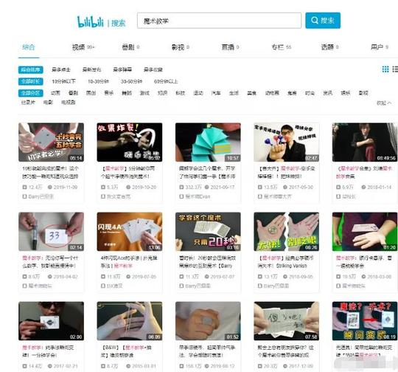Open the 01:20 green screen card thumbnail
The width and height of the screenshot is (398, 372).
(x=365, y=232)
